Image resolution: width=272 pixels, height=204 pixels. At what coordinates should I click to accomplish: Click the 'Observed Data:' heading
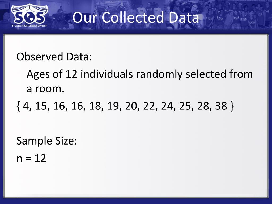(54, 57)
